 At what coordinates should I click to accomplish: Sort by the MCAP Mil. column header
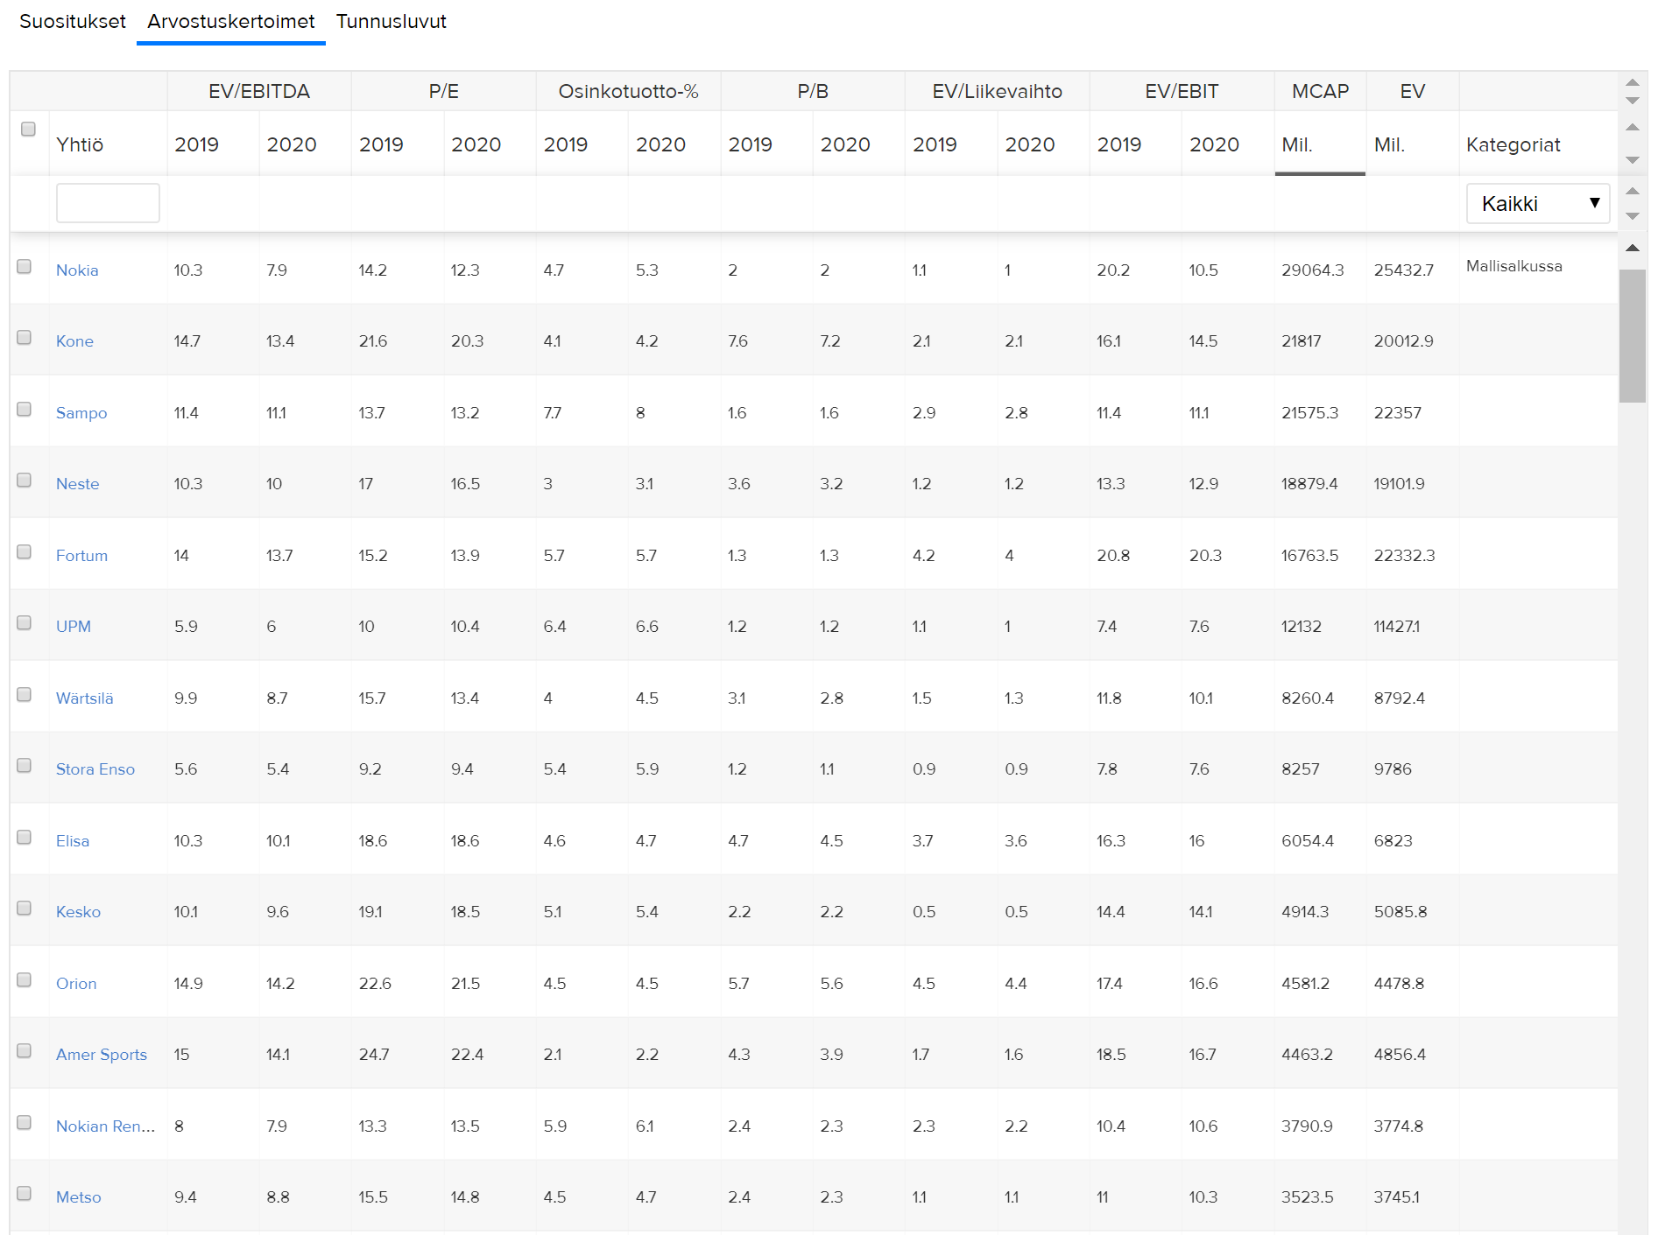pos(1297,145)
